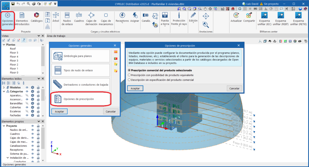Select Nudos de enl... tree row

(x=19, y=130)
